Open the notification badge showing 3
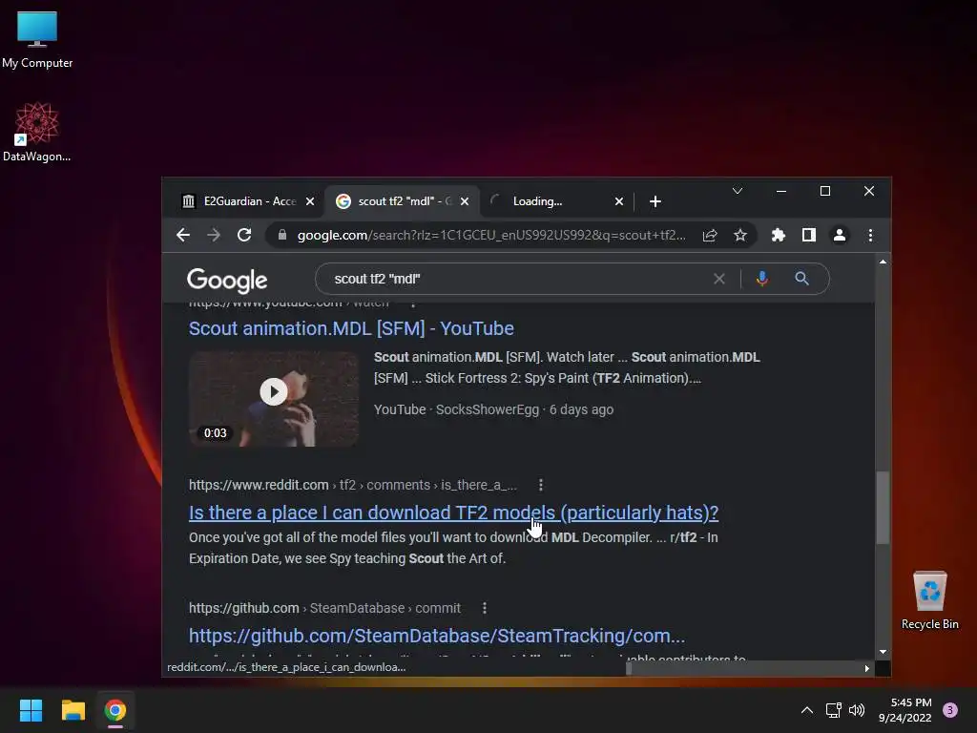This screenshot has width=977, height=733. 950,710
